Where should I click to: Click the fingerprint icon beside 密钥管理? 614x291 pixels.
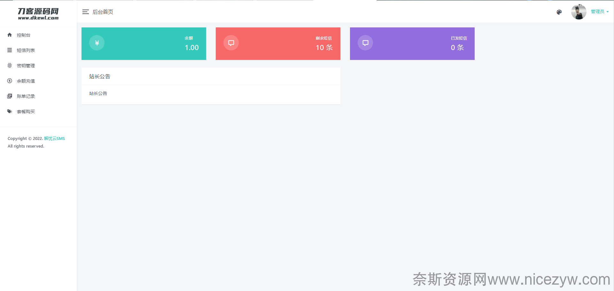point(10,65)
